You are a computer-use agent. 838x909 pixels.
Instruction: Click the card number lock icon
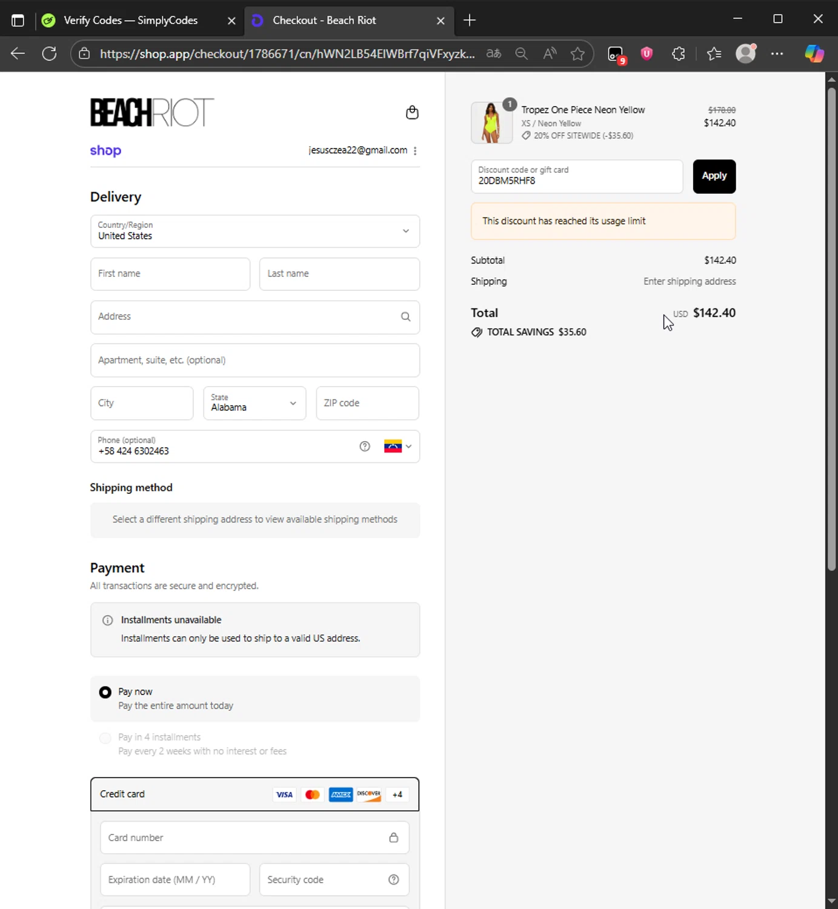pos(394,837)
